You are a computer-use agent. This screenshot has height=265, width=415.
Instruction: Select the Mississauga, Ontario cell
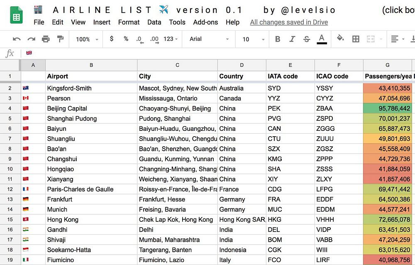click(177, 98)
